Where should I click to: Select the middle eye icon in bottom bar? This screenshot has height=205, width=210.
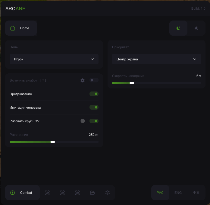62,193
